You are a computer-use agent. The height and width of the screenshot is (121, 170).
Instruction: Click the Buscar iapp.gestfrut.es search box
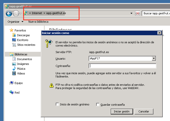coord(156,13)
